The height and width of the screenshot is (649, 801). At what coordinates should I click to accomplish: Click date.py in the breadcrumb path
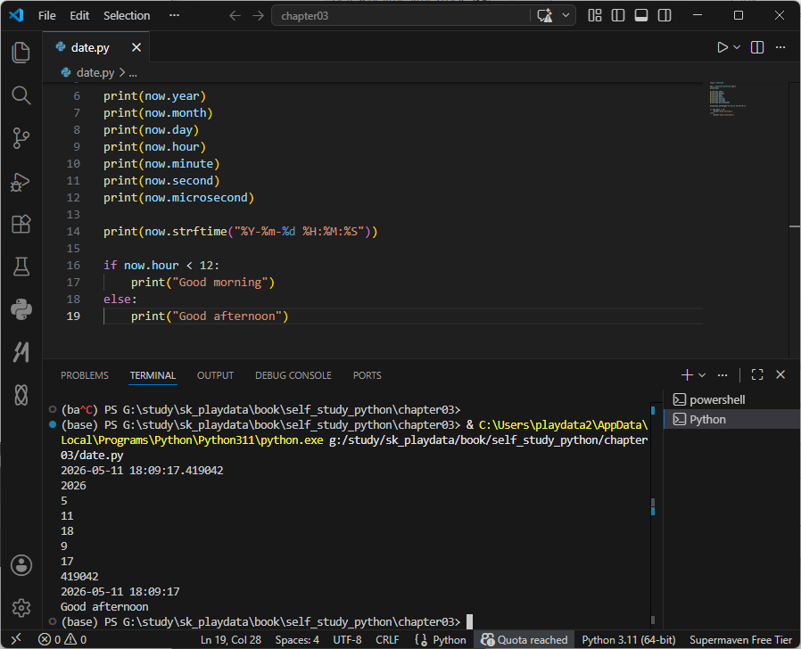95,73
